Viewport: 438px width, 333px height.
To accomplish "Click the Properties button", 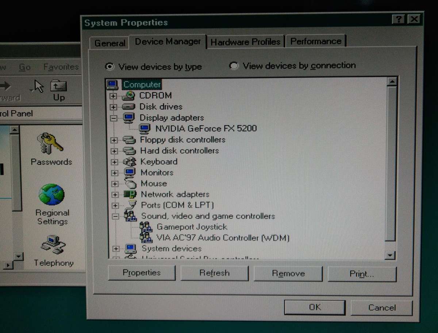I will point(141,272).
